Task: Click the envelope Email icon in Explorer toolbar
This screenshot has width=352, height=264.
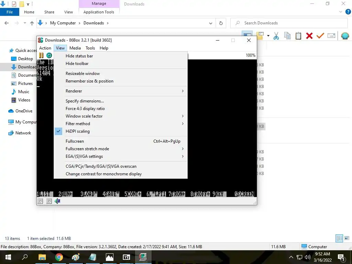Action: (x=331, y=36)
